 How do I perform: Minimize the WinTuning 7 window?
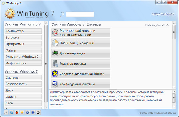159,2
